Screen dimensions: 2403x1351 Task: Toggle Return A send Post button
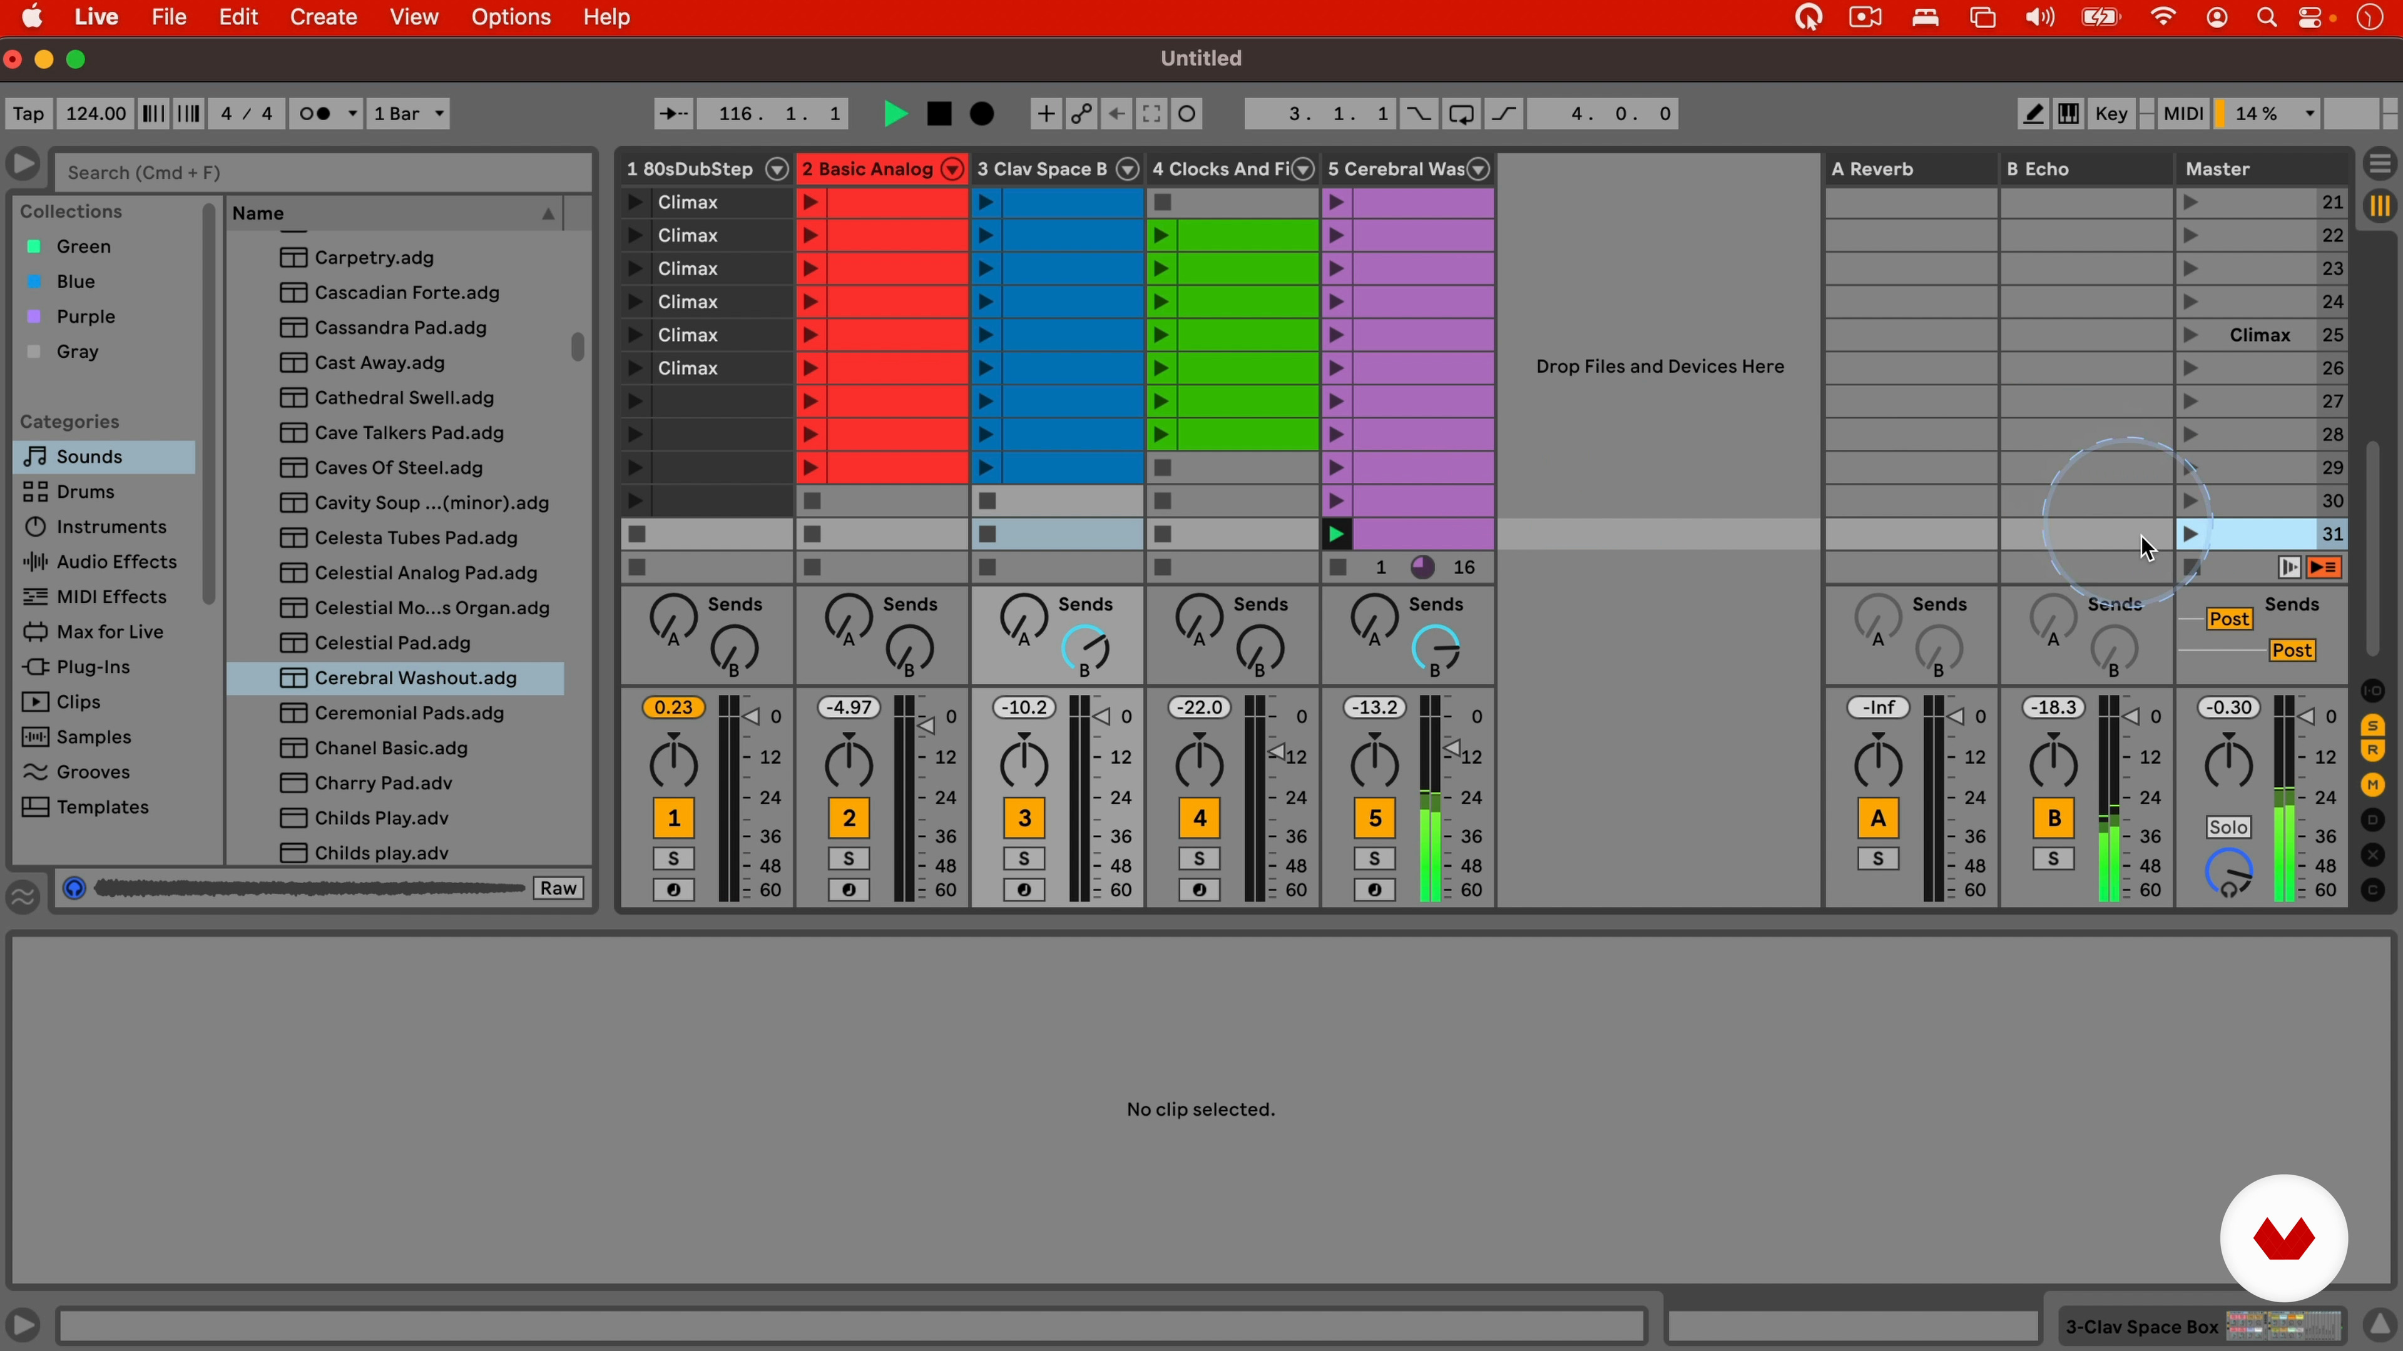pyautogui.click(x=2230, y=619)
